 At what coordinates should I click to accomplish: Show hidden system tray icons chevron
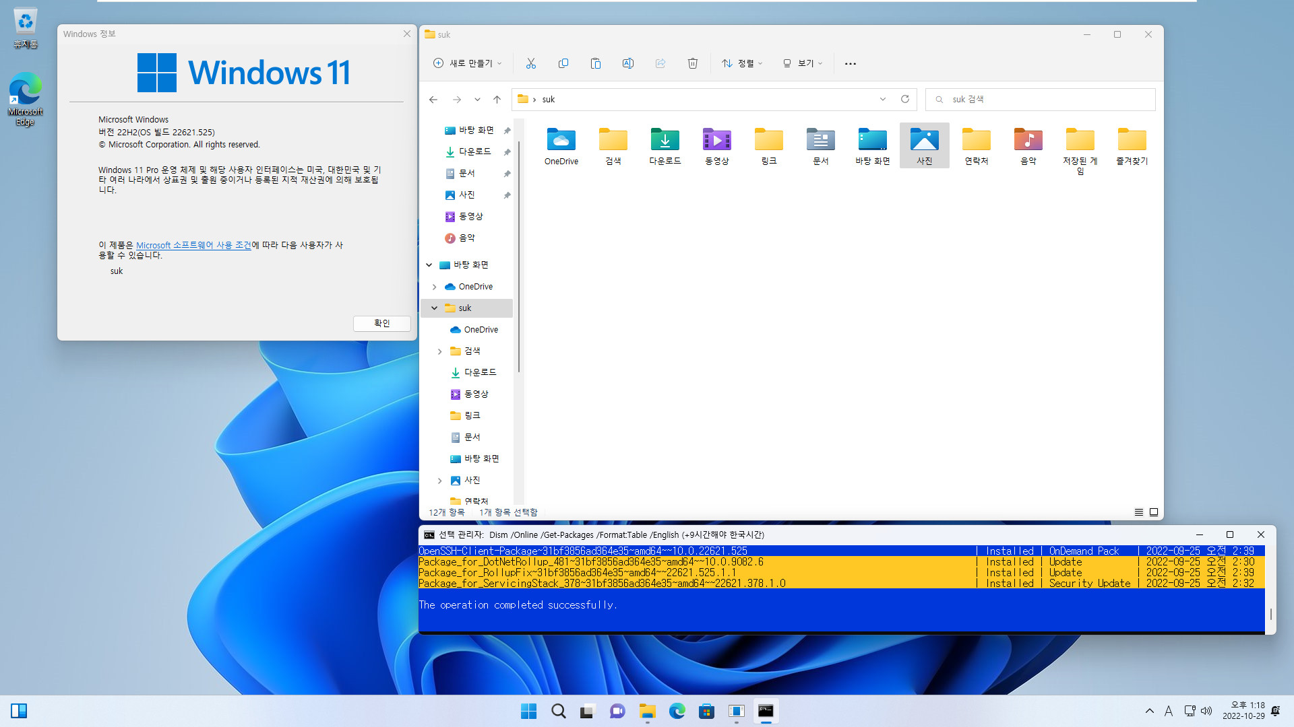click(x=1150, y=711)
